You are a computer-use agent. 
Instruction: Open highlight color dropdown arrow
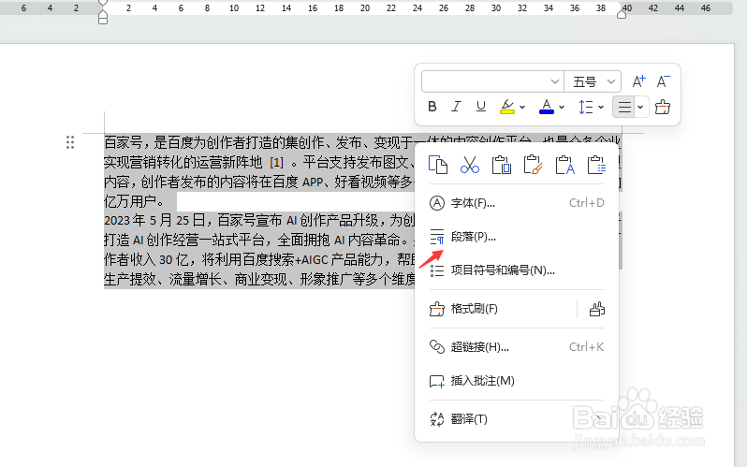coord(522,108)
